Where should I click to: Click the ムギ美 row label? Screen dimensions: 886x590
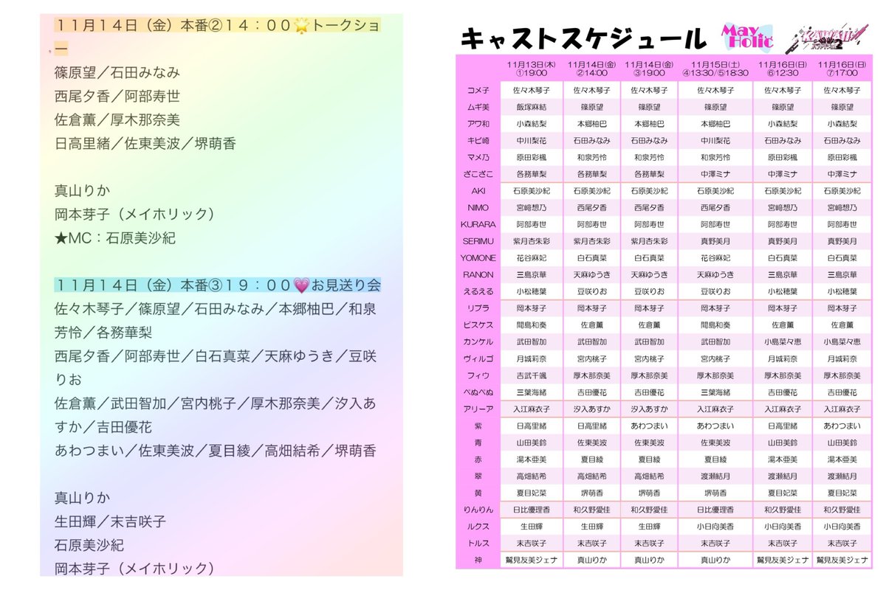478,107
